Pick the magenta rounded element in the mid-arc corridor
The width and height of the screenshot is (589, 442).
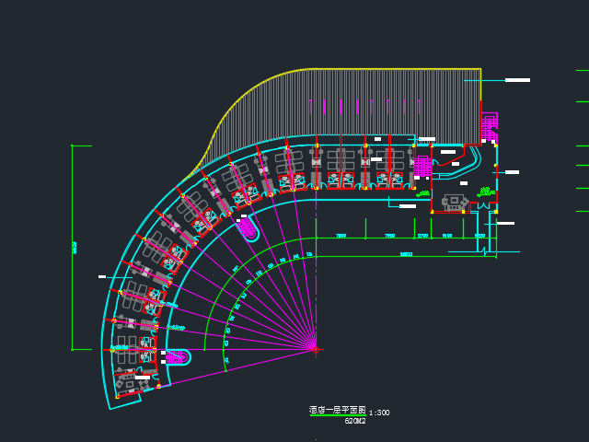coord(248,228)
